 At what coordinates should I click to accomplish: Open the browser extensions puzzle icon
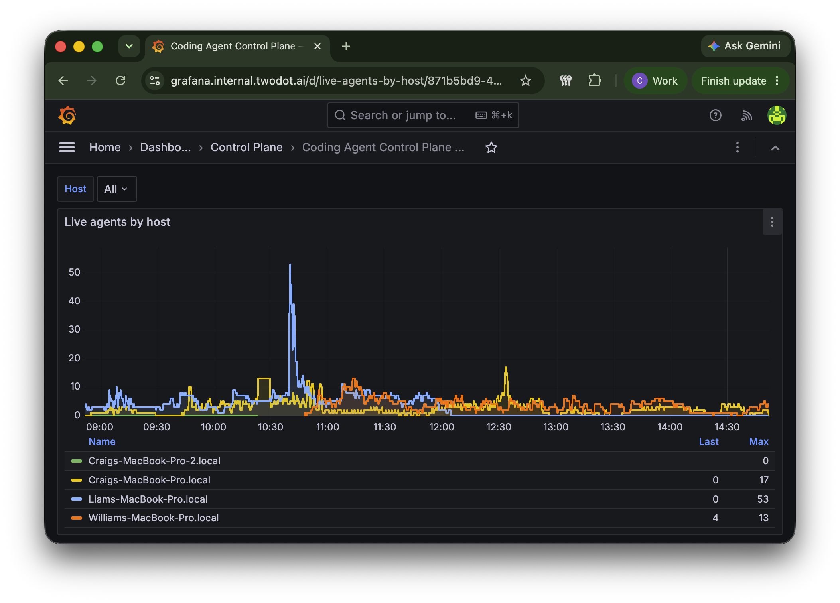pyautogui.click(x=595, y=81)
